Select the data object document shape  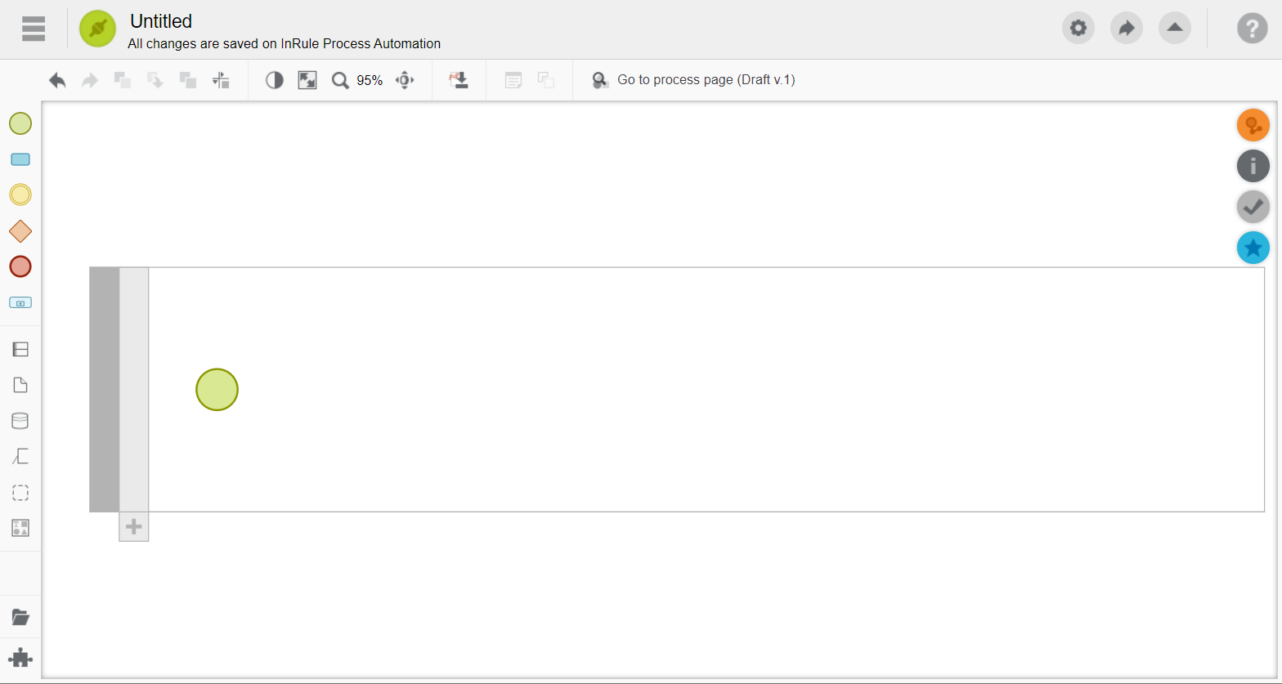(20, 385)
